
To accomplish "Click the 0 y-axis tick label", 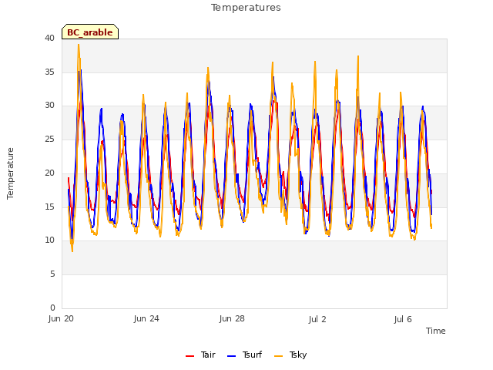I will click(x=52, y=308).
